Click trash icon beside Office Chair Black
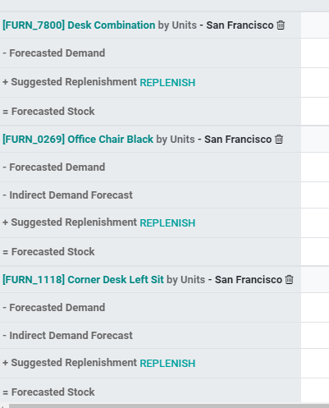Image resolution: width=329 pixels, height=408 pixels. 279,140
